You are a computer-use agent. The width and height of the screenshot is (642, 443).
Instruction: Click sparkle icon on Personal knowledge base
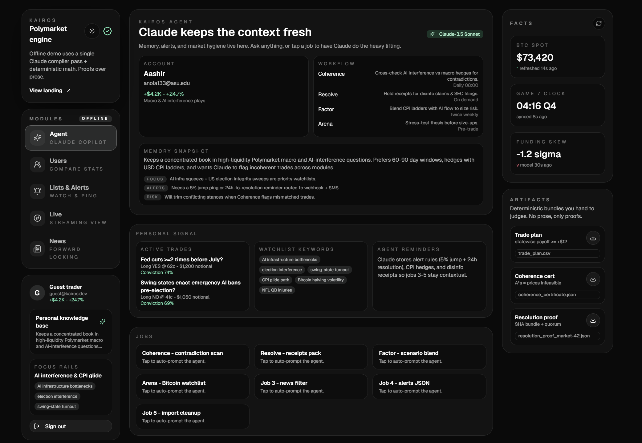tap(103, 322)
